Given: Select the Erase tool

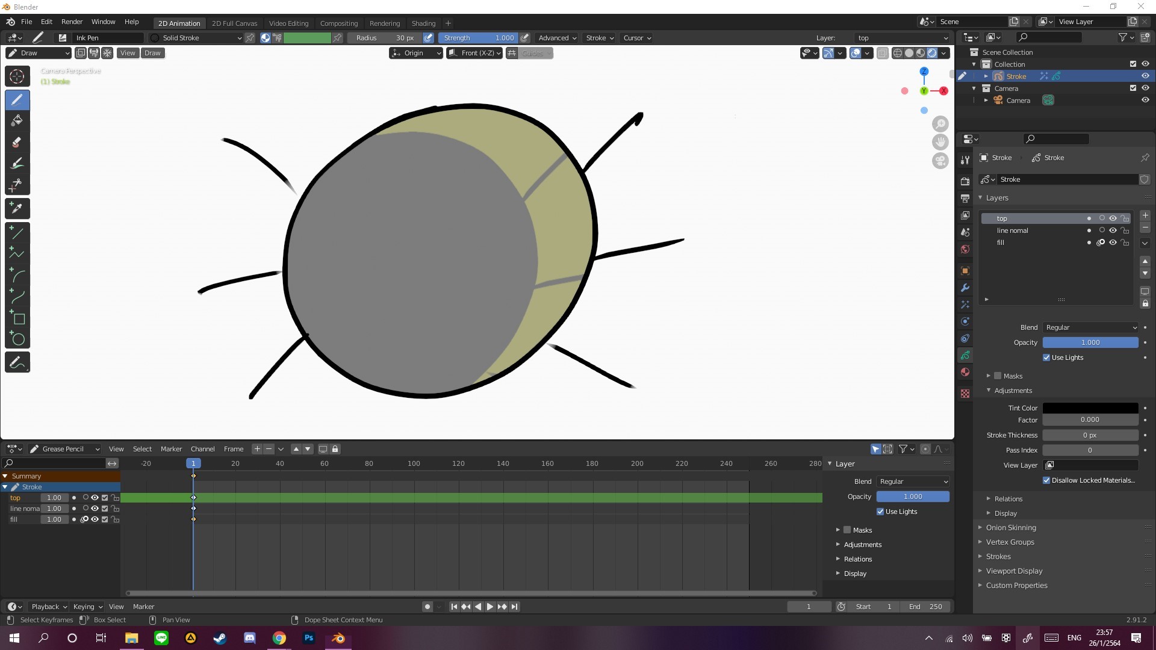Looking at the screenshot, I should tap(17, 143).
